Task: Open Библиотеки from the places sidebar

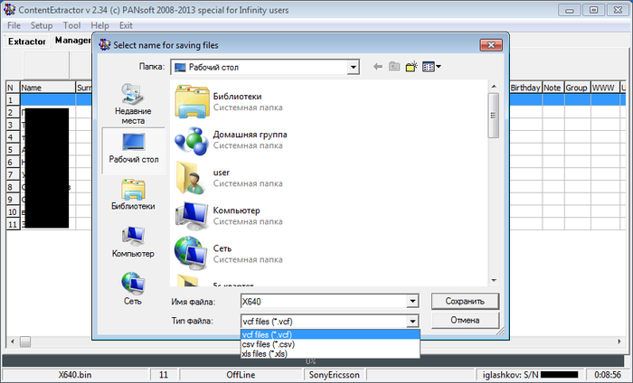Action: tap(133, 194)
